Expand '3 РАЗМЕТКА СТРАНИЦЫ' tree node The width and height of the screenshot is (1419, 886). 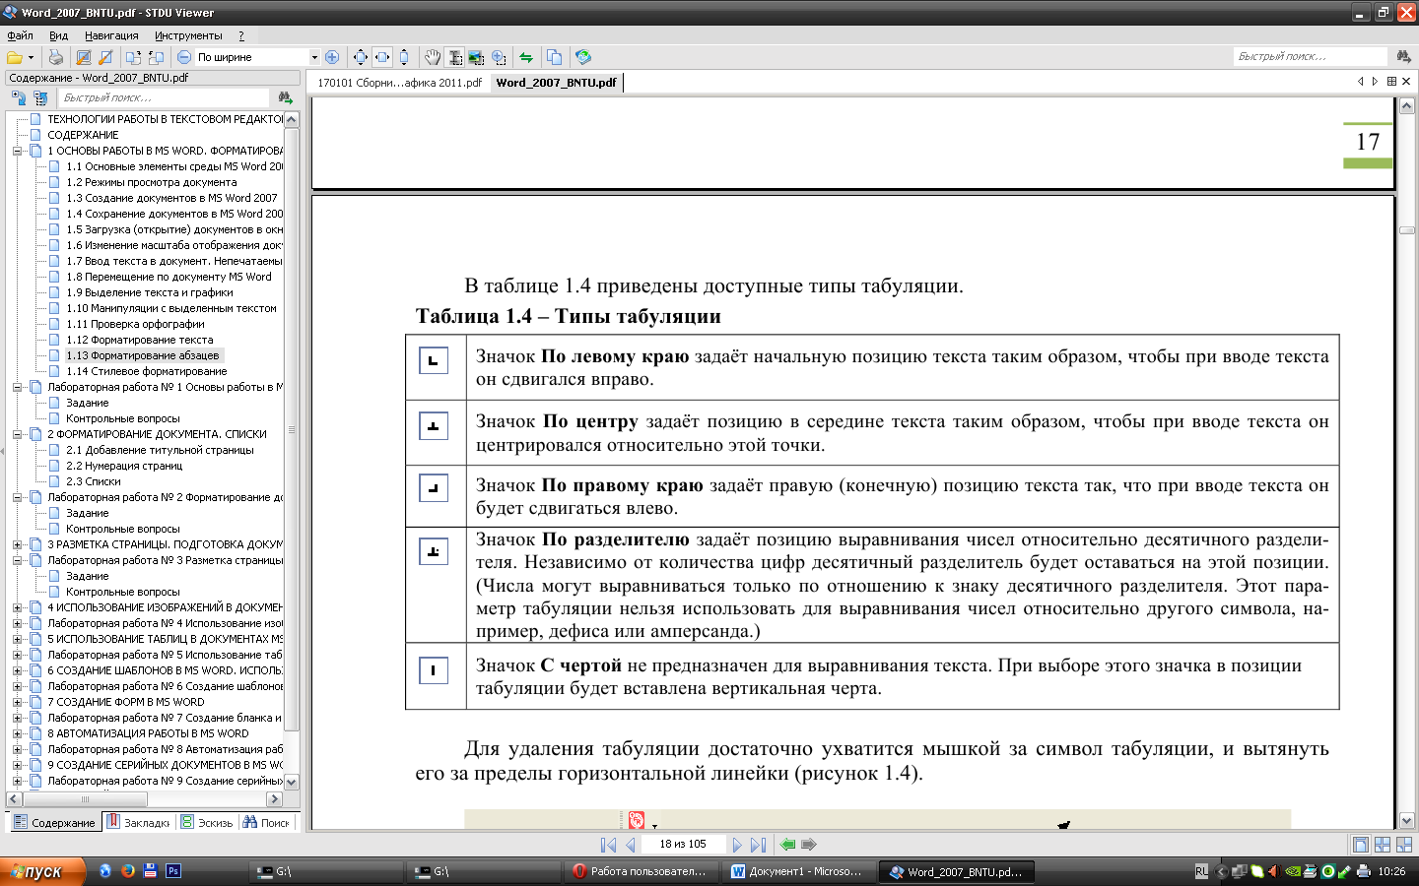pos(17,544)
